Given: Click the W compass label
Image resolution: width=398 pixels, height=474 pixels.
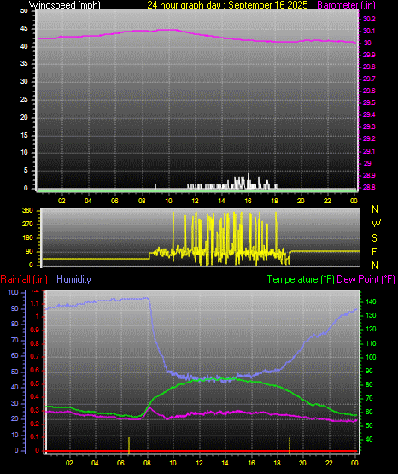Looking at the screenshot, I should pos(376,224).
